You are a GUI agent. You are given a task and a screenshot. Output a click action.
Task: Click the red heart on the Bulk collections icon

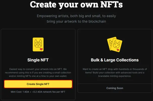[x=118, y=50]
